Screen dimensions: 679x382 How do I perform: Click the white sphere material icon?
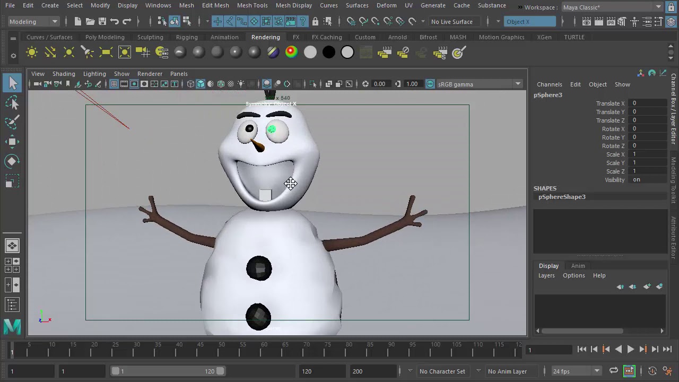coord(347,52)
